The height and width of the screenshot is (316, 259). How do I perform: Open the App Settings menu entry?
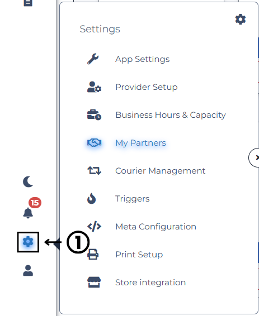click(142, 59)
